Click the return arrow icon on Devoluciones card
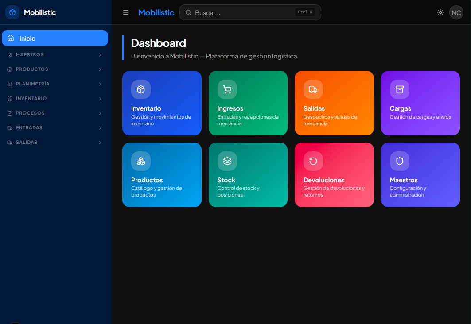The width and height of the screenshot is (471, 324). pos(313,161)
